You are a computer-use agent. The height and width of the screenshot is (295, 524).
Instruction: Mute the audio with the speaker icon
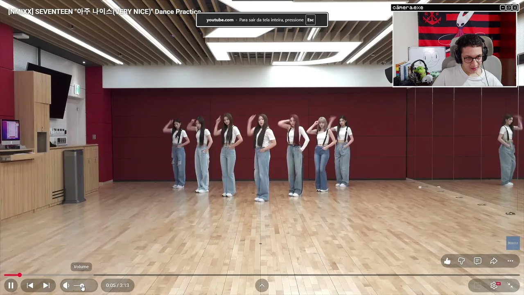click(x=66, y=286)
